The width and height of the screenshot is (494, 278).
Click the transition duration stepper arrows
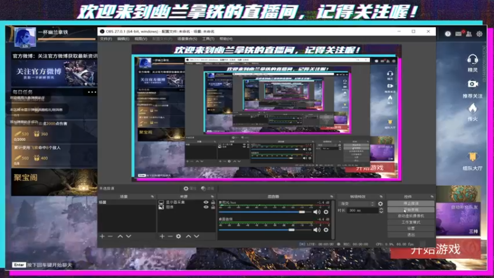point(381,211)
